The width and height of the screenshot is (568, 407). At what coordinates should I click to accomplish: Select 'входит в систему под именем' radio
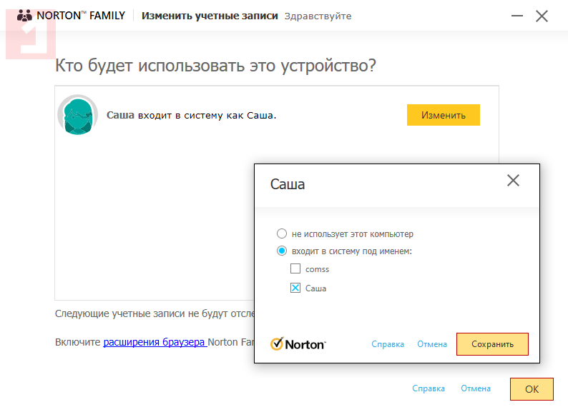[x=282, y=251]
